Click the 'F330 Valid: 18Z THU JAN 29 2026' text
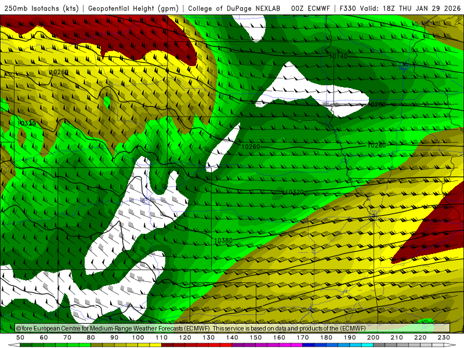 click(400, 8)
